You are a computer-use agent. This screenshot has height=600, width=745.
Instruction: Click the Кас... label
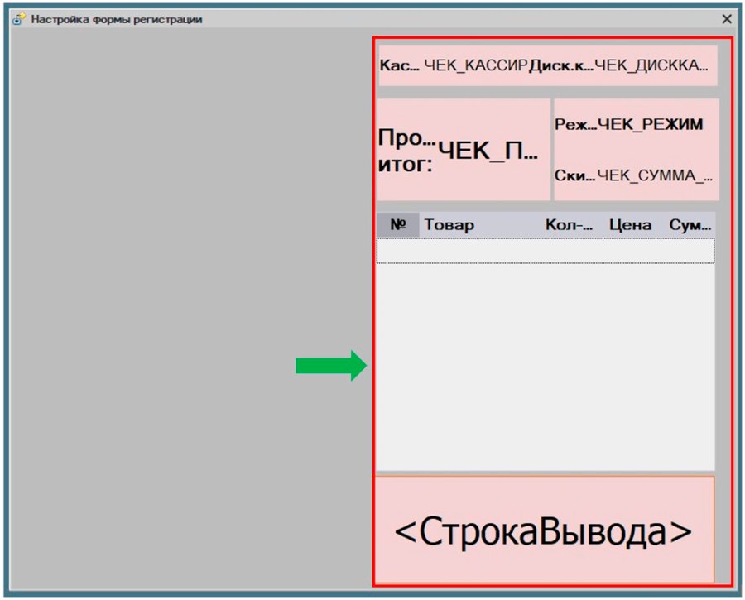pos(400,65)
